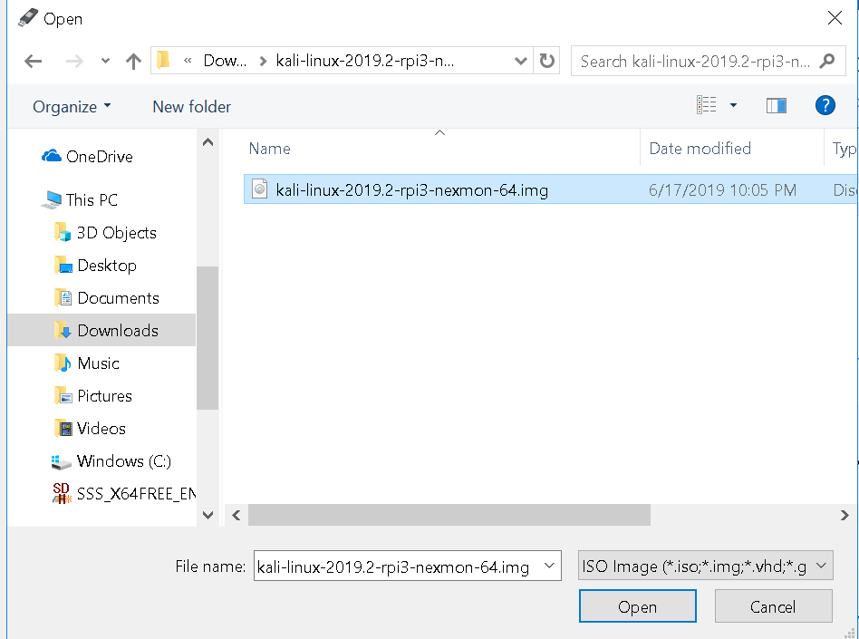Image resolution: width=859 pixels, height=639 pixels.
Task: Click the OneDrive cloud icon
Action: [52, 156]
